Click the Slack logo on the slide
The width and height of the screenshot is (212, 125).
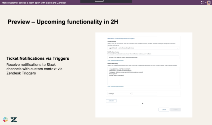click(x=5, y=120)
